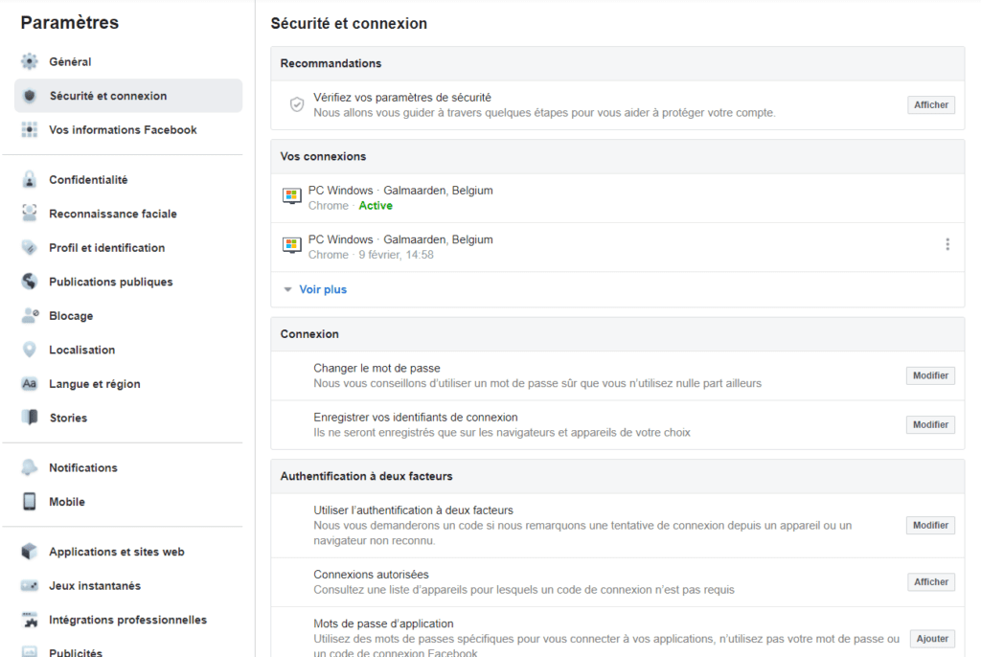Click 'Connexions autorisées' row title
Screen dimensions: 981x657
tap(371, 575)
